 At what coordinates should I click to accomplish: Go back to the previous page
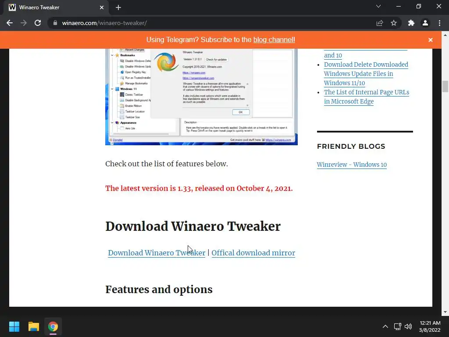(x=10, y=23)
